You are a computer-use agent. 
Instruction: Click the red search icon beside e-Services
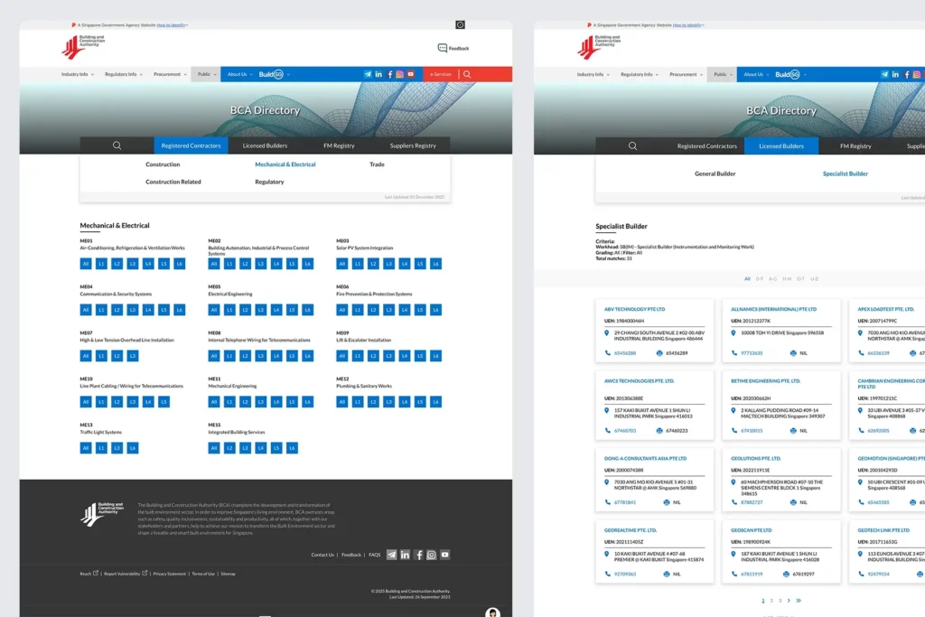coord(467,74)
